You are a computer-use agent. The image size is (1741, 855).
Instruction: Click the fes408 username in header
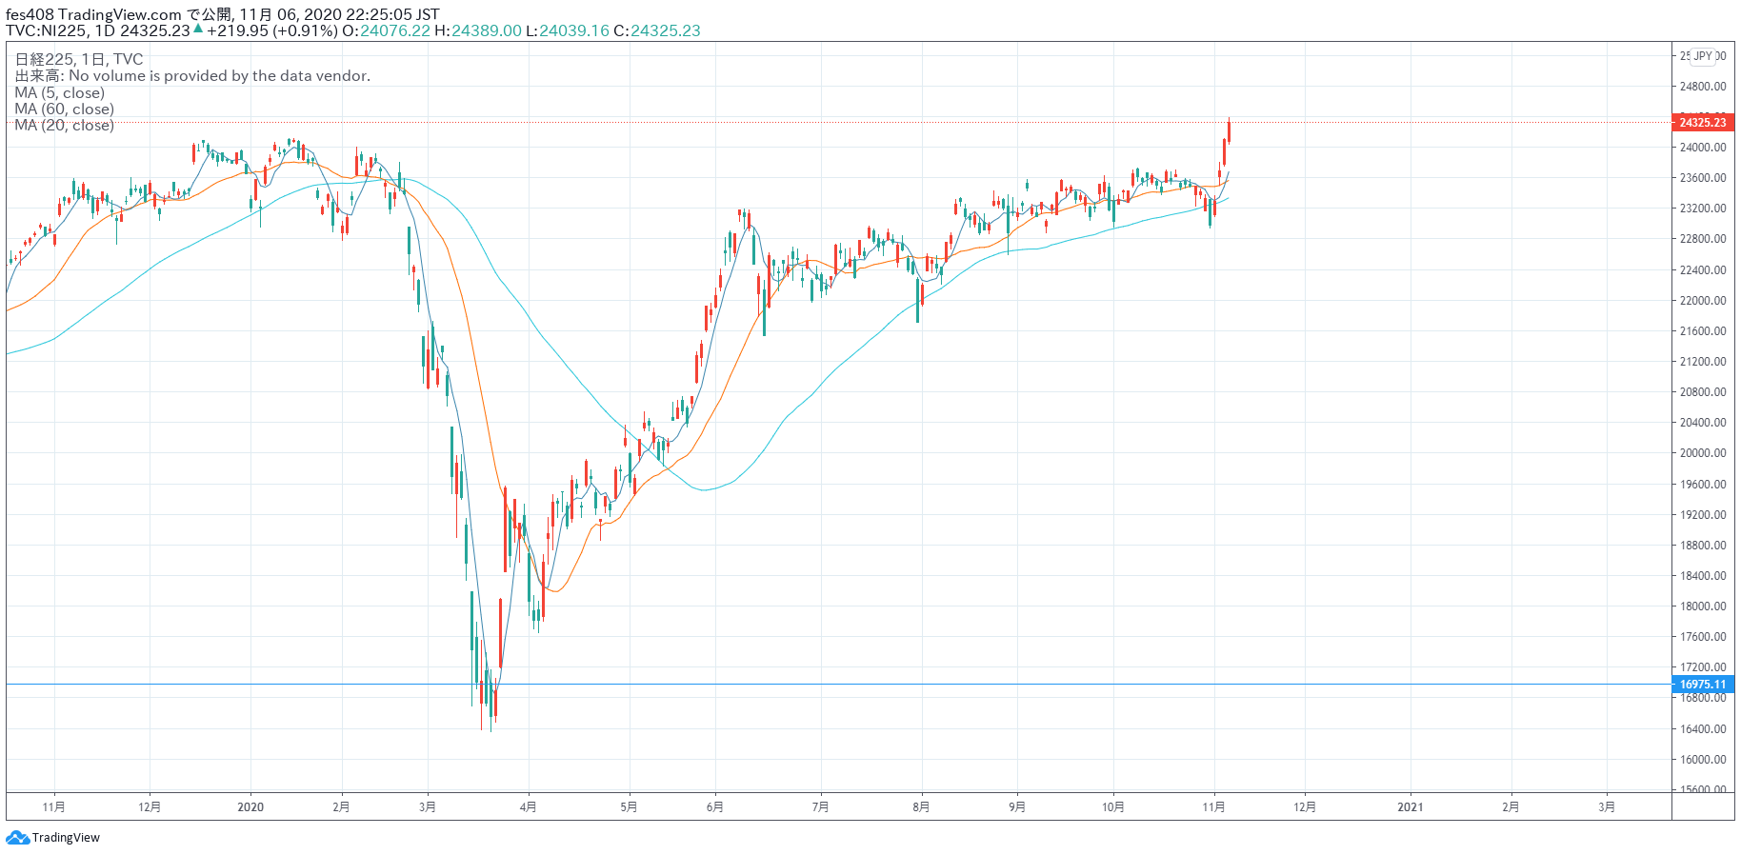tap(29, 14)
